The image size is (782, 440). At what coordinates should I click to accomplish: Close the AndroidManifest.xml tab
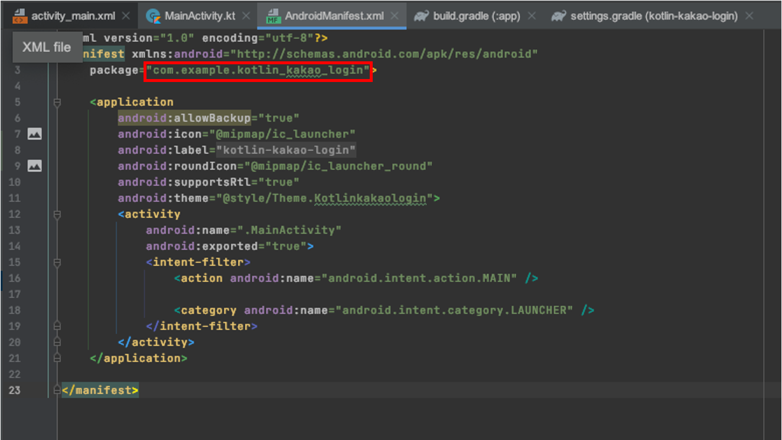[394, 16]
